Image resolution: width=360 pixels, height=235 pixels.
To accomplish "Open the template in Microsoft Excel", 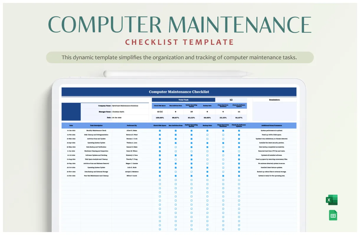I will click(x=332, y=200).
